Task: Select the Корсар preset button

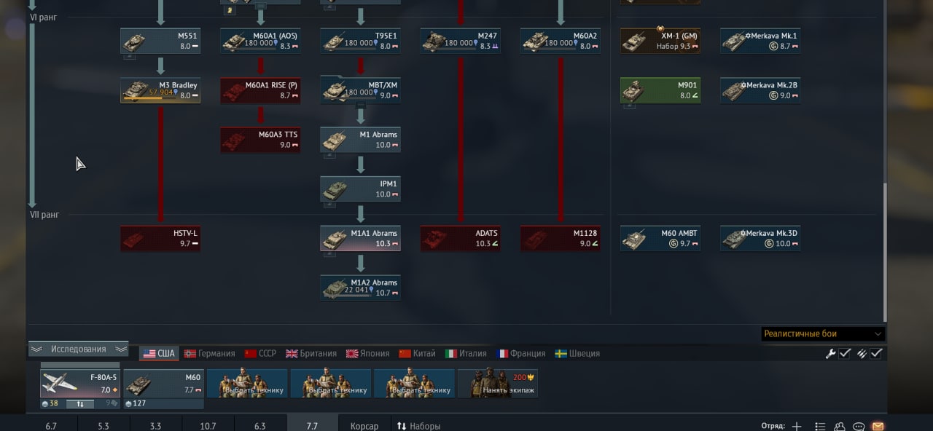Action: 364,426
